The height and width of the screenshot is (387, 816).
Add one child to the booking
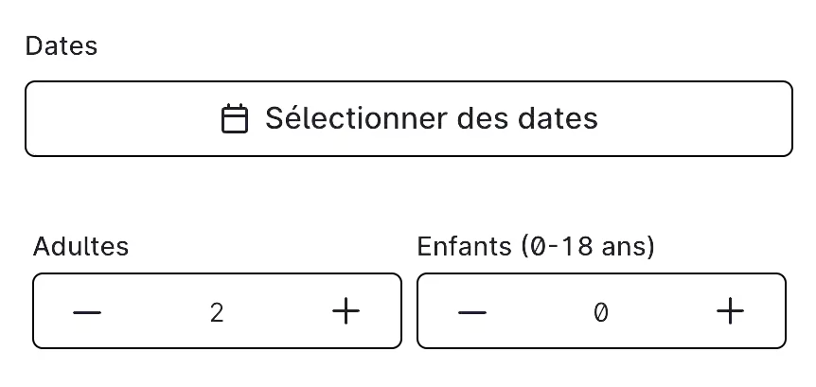click(x=730, y=311)
